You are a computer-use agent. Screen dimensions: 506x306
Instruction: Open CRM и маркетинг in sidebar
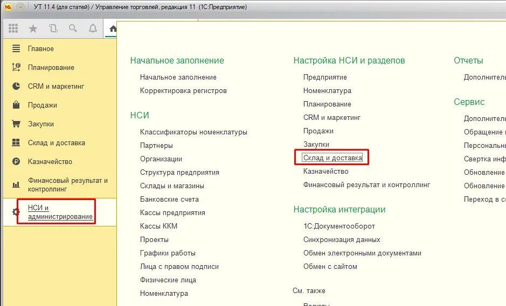(56, 87)
